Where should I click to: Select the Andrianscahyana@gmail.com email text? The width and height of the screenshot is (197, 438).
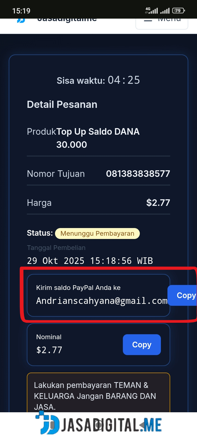point(102,301)
